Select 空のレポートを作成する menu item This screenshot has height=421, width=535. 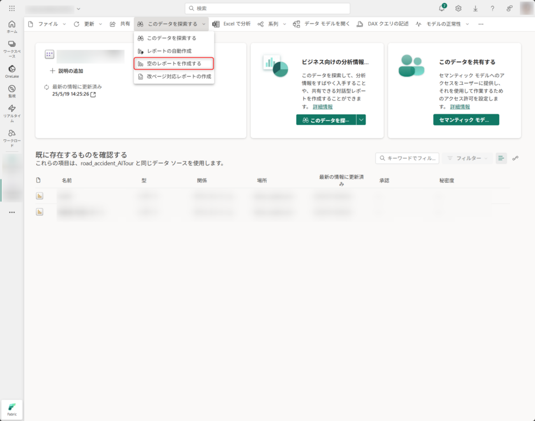click(174, 63)
